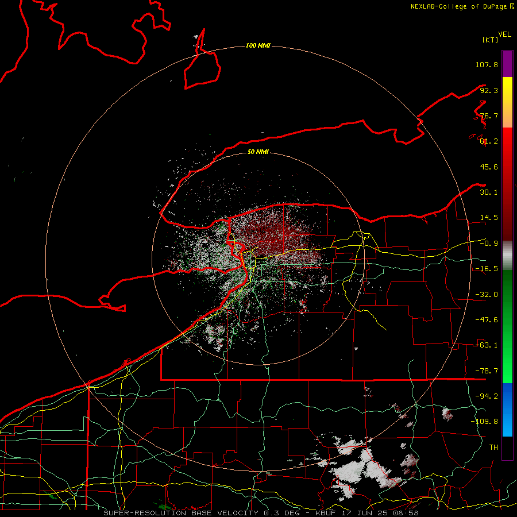The image size is (517, 517).
Task: Click SUPER-RESOLUTION BASE VELOCITY caption text
Action: point(181,513)
